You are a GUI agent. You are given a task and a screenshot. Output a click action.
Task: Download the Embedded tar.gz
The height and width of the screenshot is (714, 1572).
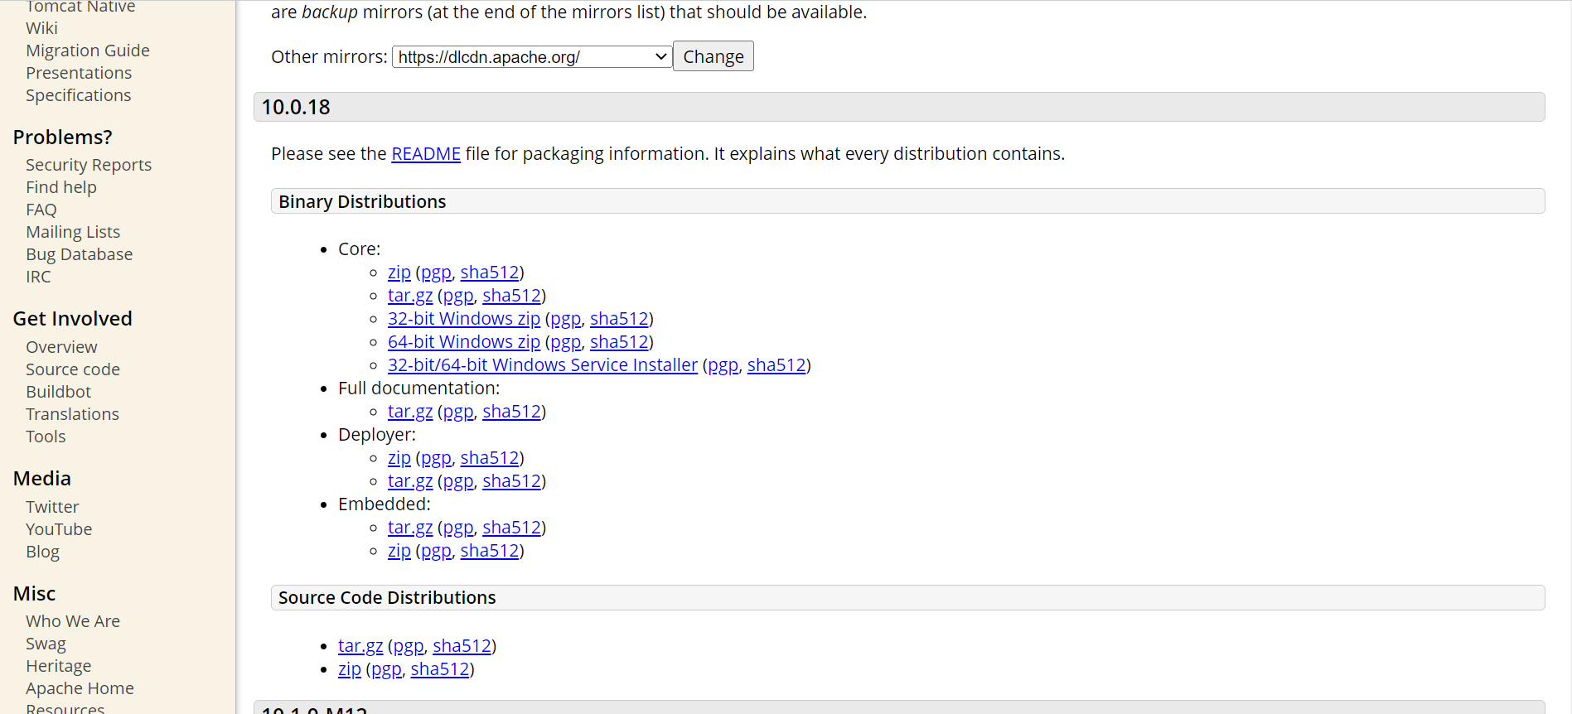click(x=410, y=528)
